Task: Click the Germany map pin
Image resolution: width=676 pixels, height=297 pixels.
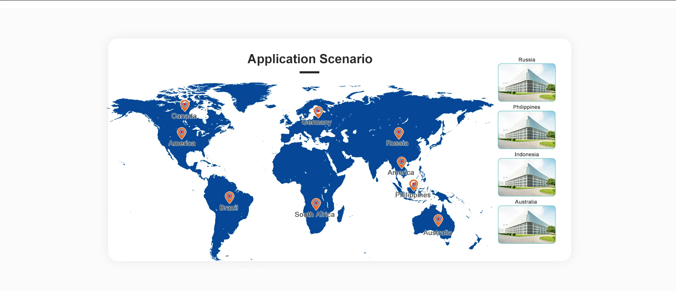Action: point(318,112)
